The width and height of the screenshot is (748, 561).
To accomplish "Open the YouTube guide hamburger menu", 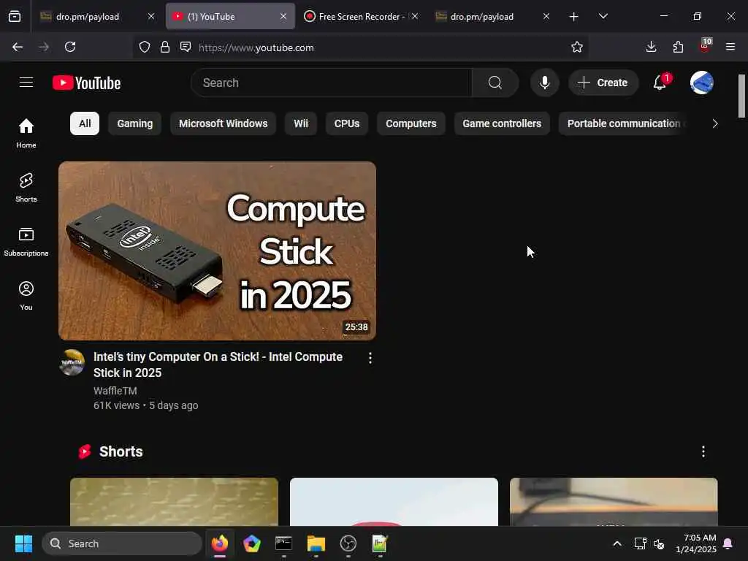I will click(26, 83).
